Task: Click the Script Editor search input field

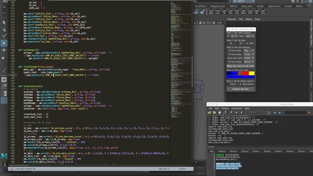Action: click(295, 113)
